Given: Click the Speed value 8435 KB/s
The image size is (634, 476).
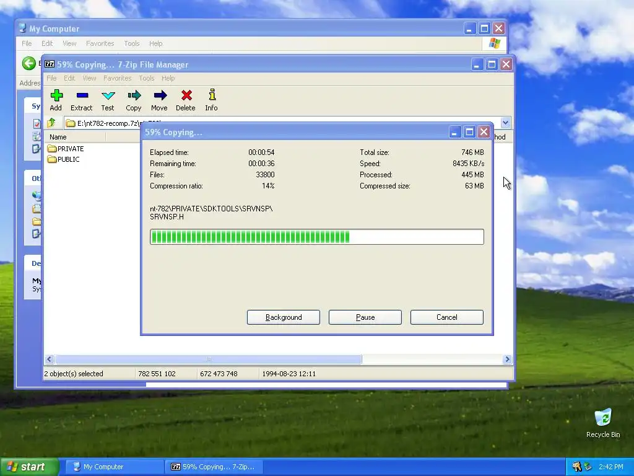Looking at the screenshot, I should coord(468,164).
